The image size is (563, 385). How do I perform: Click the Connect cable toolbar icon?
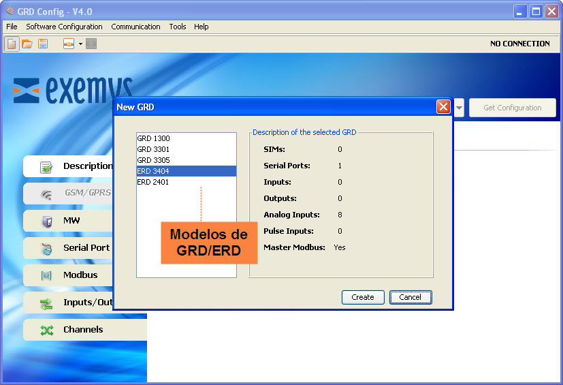(x=69, y=44)
